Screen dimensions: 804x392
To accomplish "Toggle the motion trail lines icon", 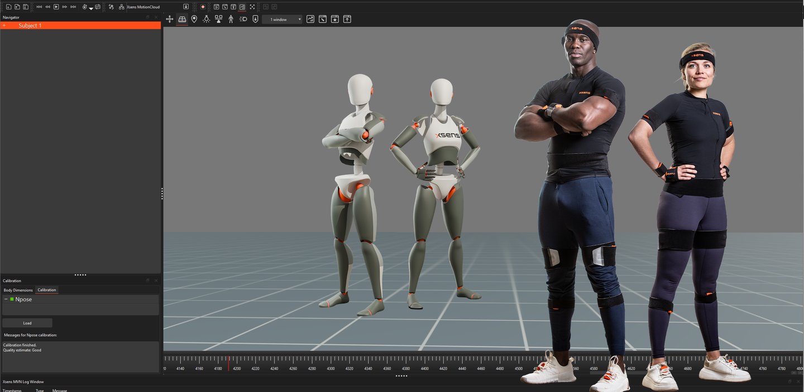I will click(x=243, y=19).
